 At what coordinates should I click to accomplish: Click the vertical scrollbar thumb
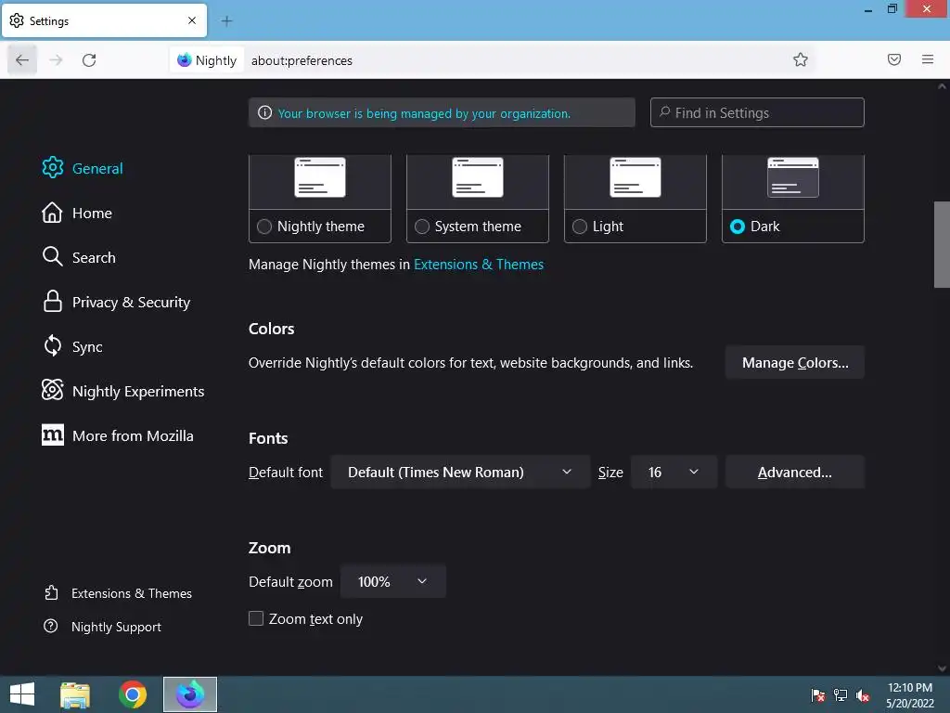click(942, 244)
